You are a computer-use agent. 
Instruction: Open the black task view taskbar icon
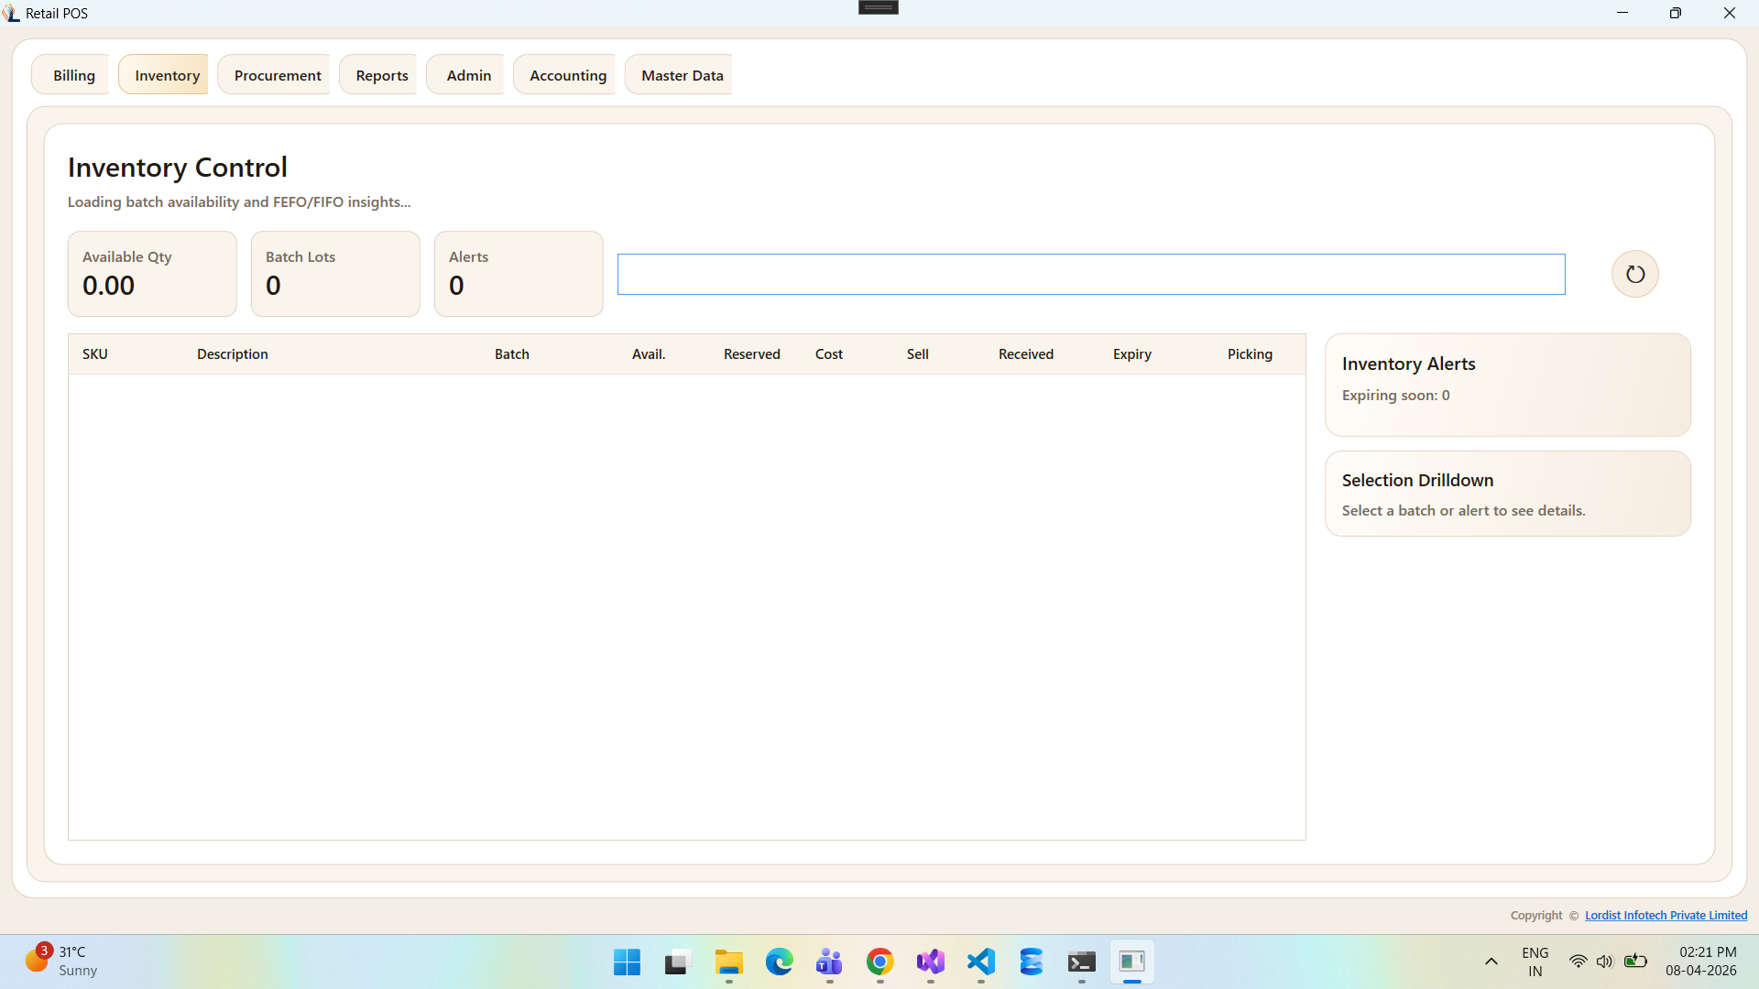pos(676,962)
